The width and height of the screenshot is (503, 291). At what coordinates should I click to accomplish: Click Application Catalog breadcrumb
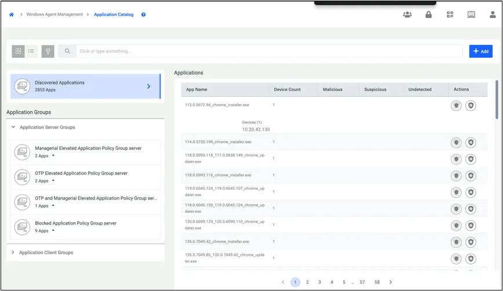tap(114, 14)
